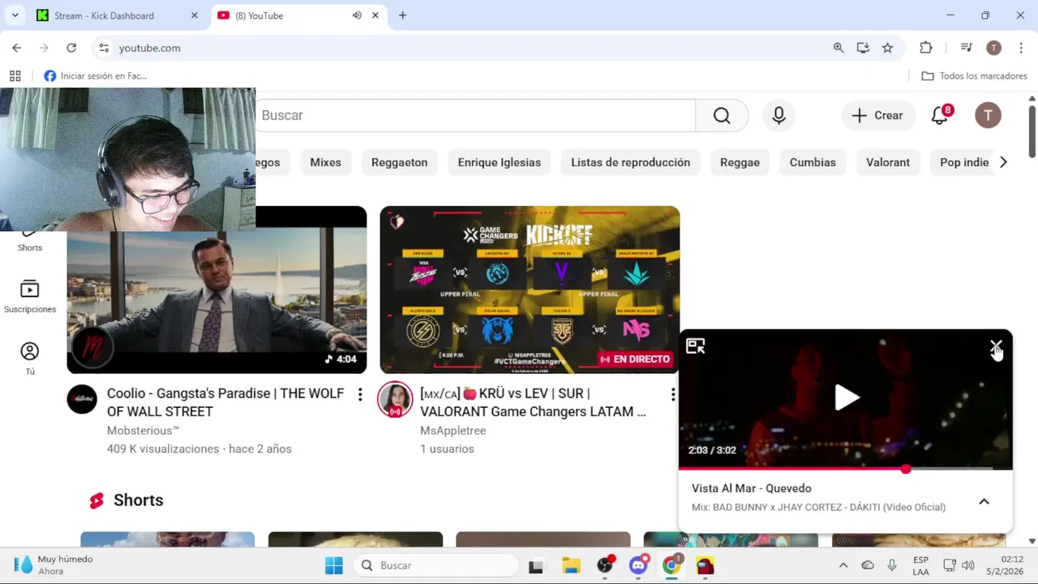Expand the miniplayer playlist chevron
1038x584 pixels.
984,501
